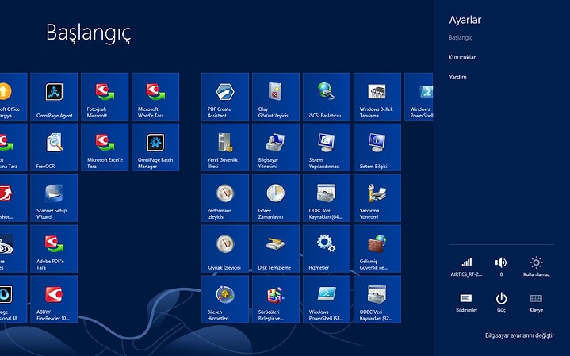Open Windows Bellek Tanılama tile

[x=377, y=97]
